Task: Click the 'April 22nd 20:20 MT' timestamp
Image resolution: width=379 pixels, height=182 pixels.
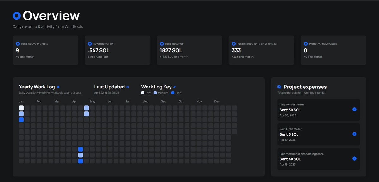Action: coord(107,93)
